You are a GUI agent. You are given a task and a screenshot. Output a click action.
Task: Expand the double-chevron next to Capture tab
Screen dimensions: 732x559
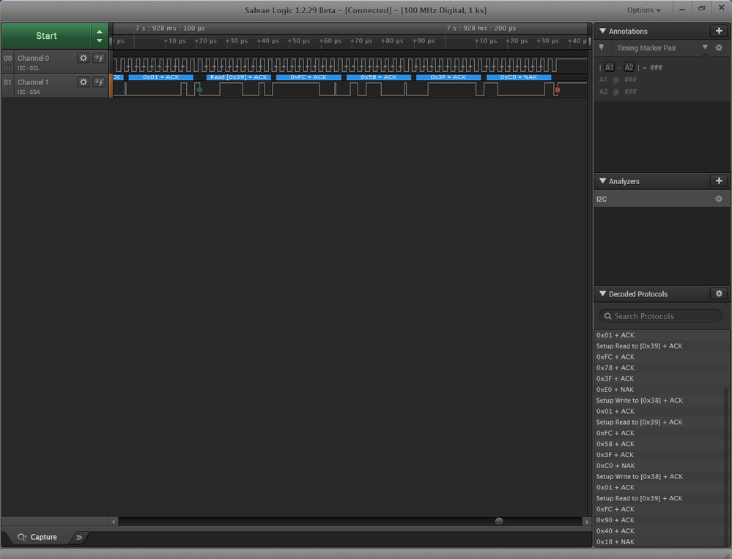(79, 537)
